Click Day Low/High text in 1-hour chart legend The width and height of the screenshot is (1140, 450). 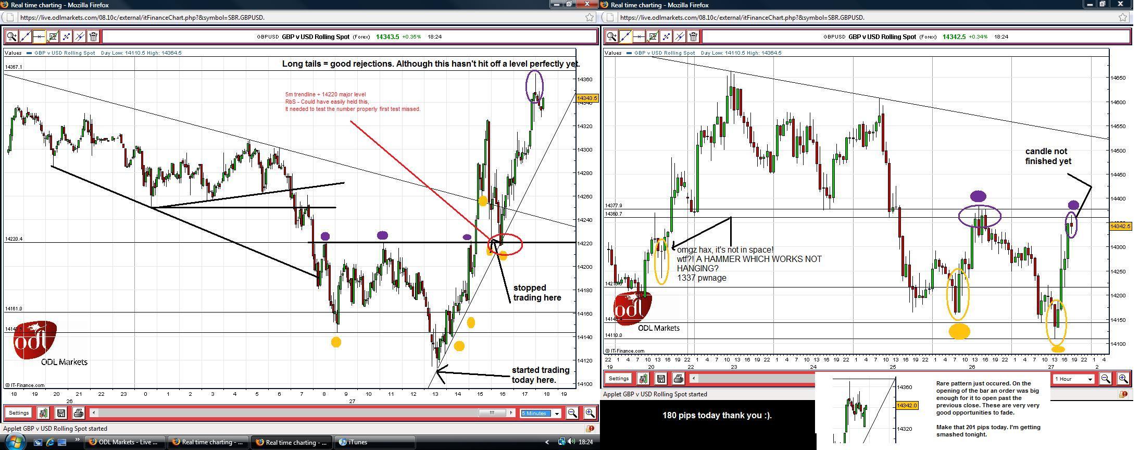[741, 53]
